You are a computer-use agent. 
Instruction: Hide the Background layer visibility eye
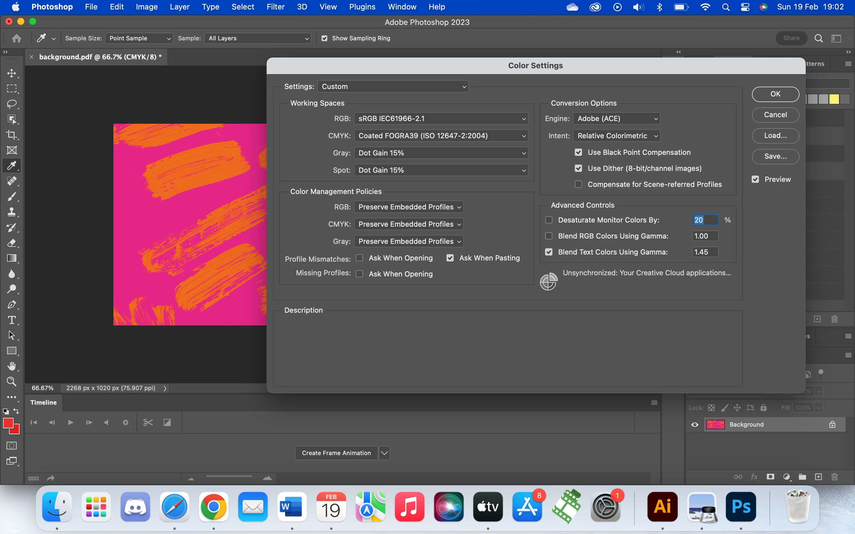pos(695,425)
